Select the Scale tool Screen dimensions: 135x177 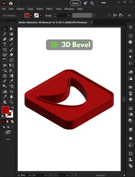coord(11,60)
